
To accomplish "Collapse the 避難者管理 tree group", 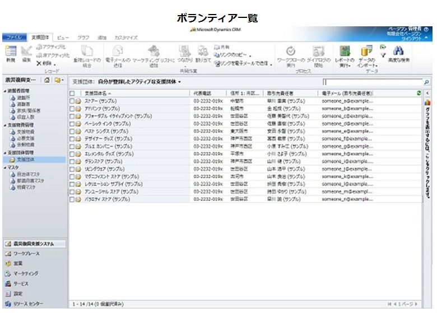I will [4, 91].
